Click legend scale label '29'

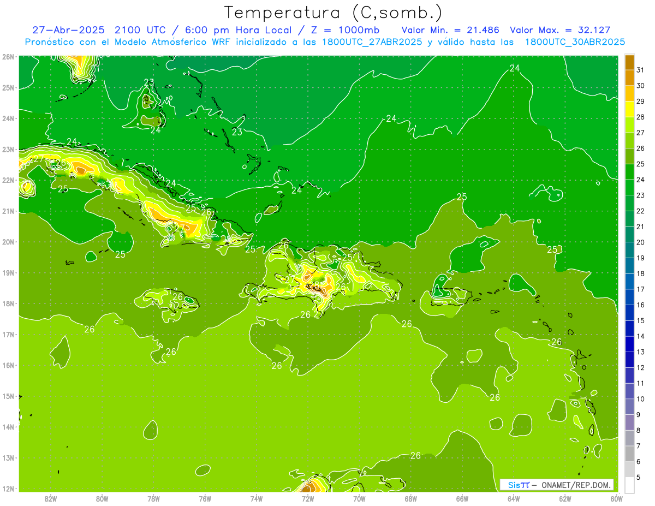[641, 102]
